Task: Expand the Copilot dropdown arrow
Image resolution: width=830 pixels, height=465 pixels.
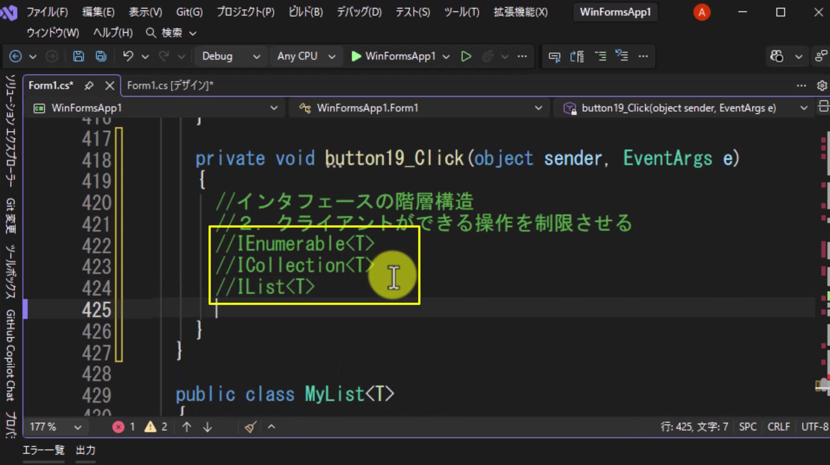Action: pyautogui.click(x=799, y=57)
